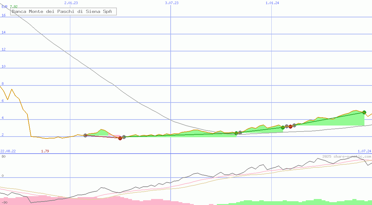The image size is (372, 205).
Task: Select the gray marker between green and red markers after 1.01.24
Action: pyautogui.click(x=287, y=126)
